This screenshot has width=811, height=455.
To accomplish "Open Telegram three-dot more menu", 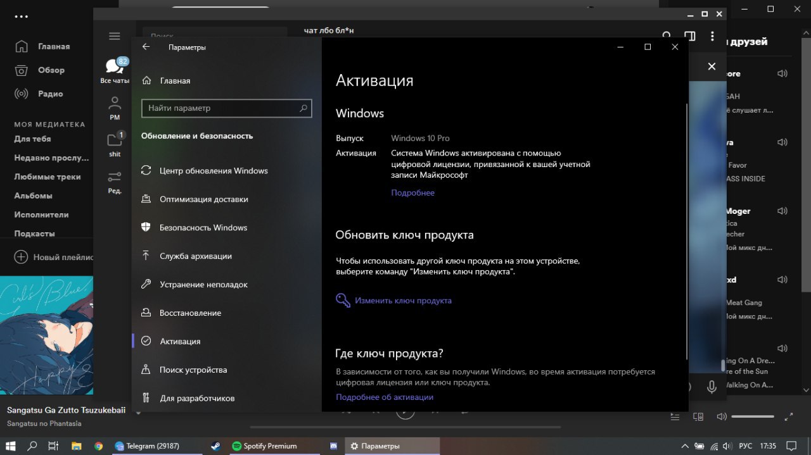I will 713,36.
